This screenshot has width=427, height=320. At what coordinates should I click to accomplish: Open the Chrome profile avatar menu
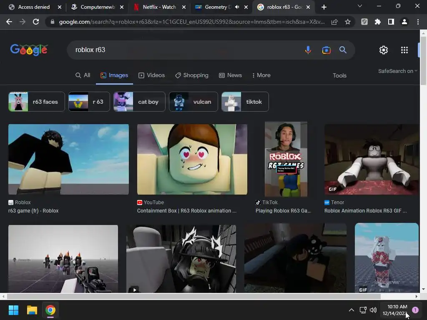tap(404, 22)
